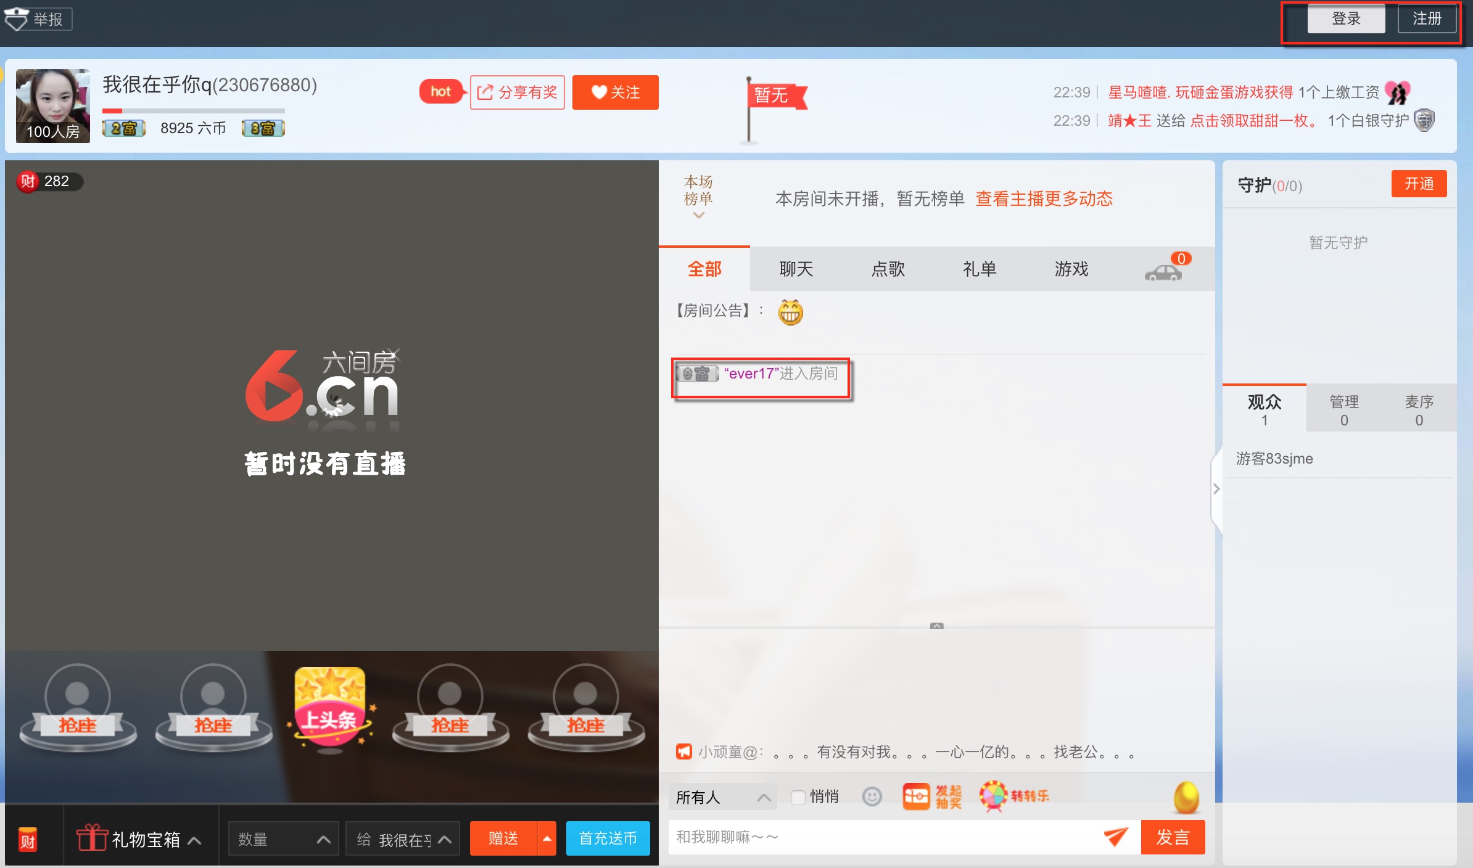The image size is (1473, 868).
Task: Expand the 本场榜单 ranking chevron
Action: [698, 216]
